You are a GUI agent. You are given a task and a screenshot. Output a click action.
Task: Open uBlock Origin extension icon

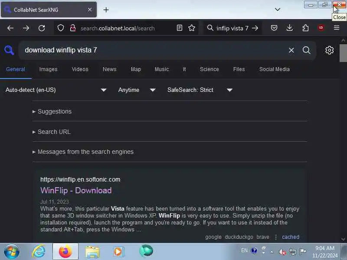click(321, 28)
